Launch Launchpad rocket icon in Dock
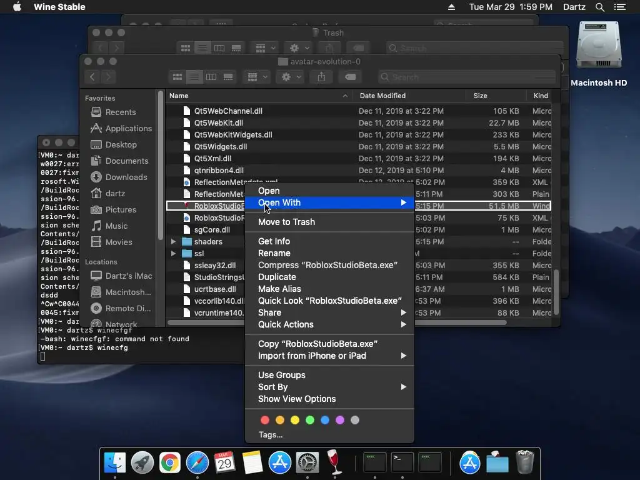 pyautogui.click(x=142, y=462)
